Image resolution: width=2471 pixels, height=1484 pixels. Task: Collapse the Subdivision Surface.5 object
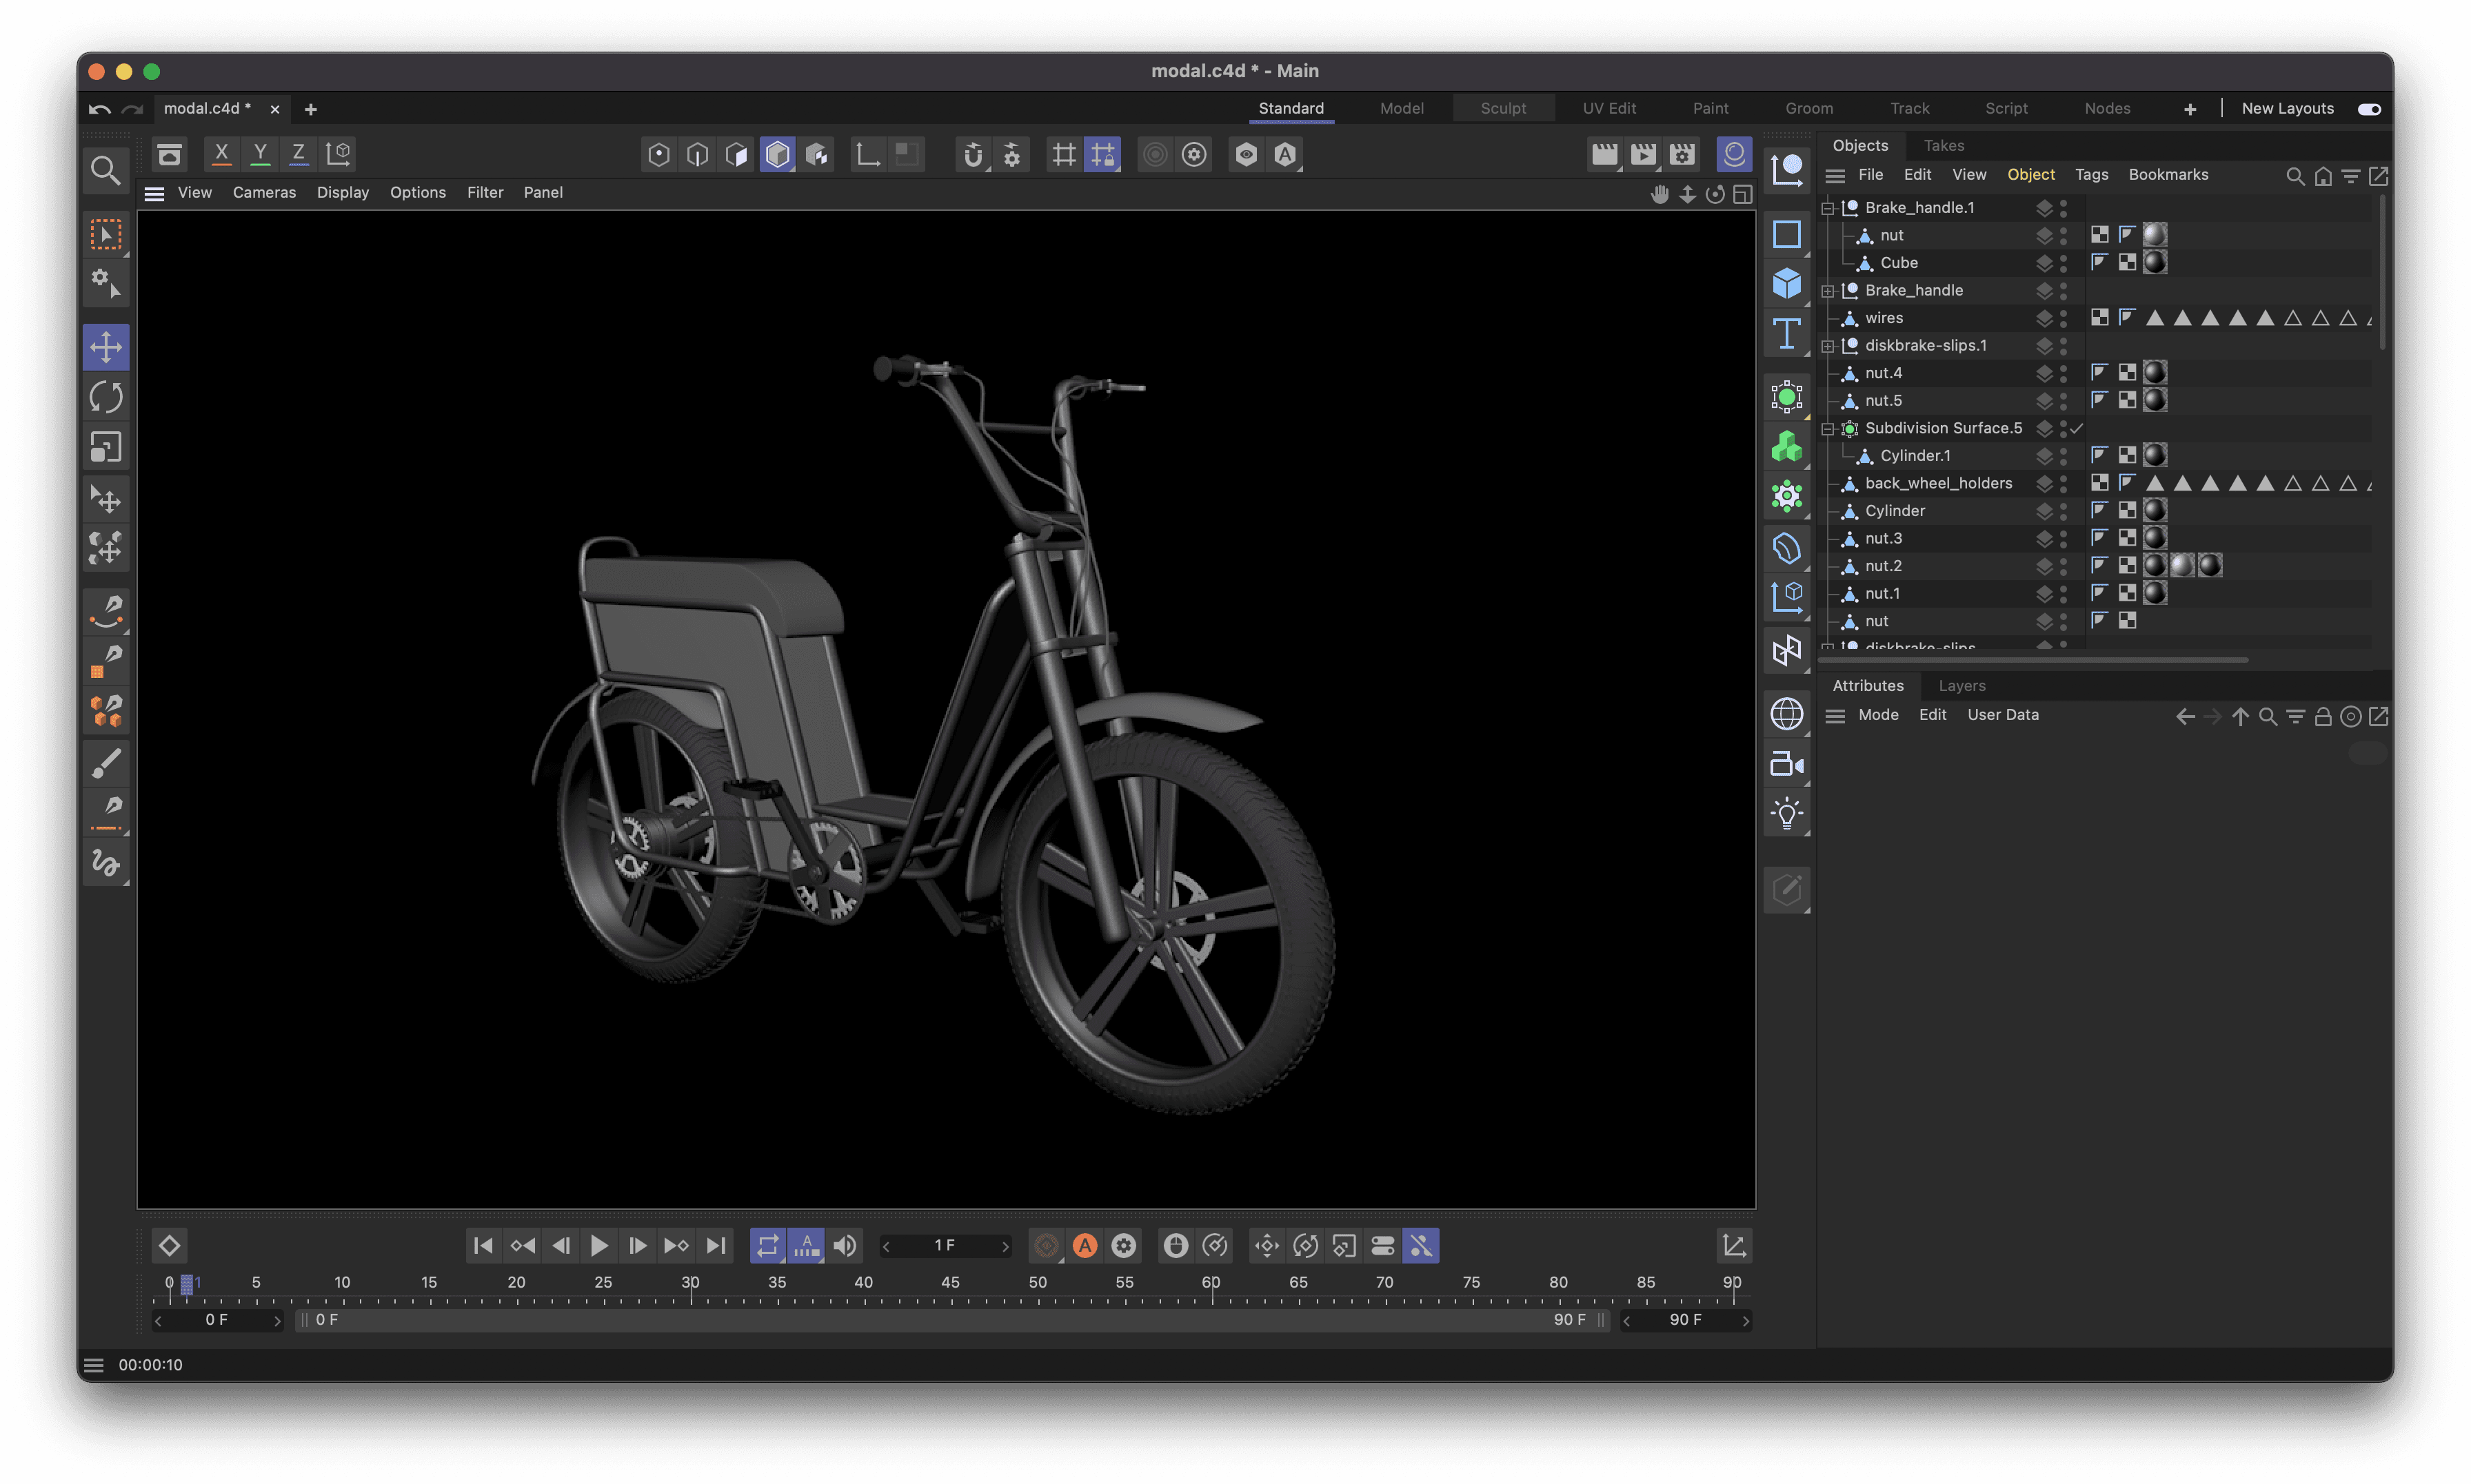point(1828,429)
